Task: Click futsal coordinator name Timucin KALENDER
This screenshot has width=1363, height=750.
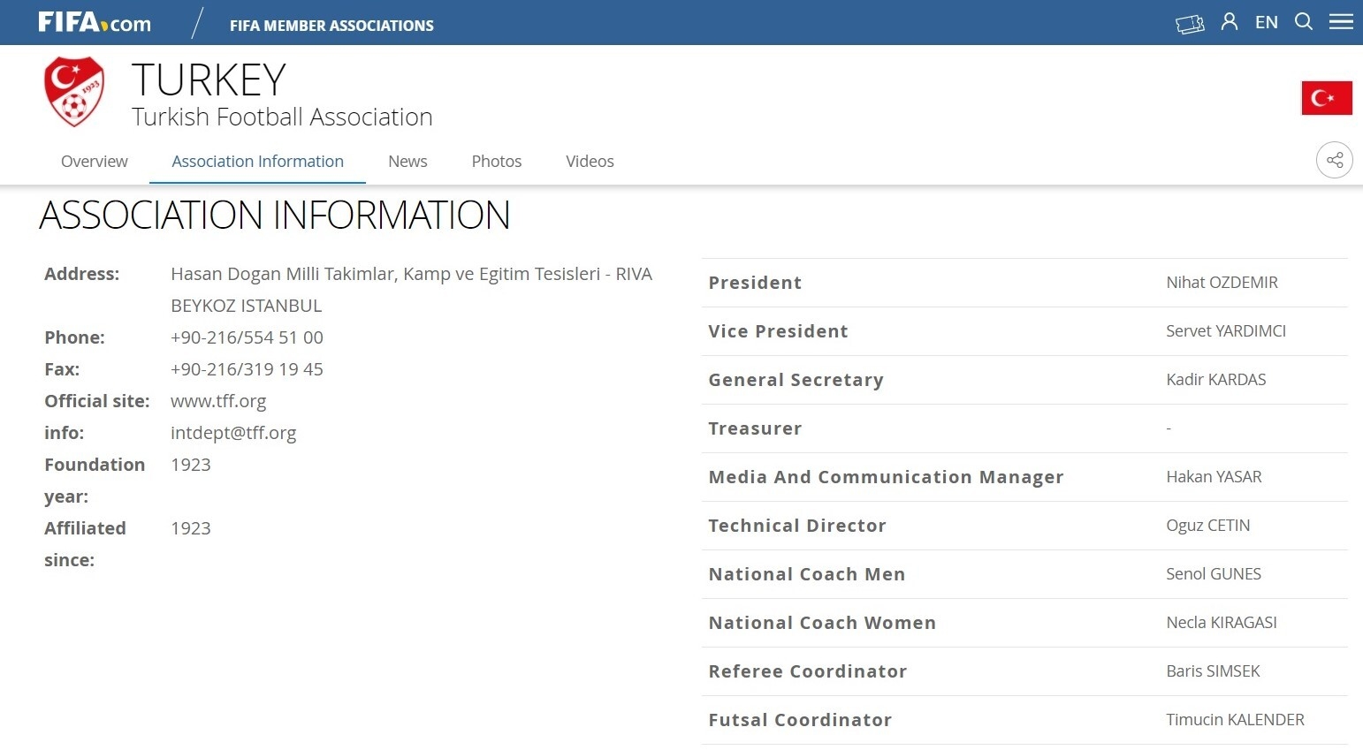Action: pyautogui.click(x=1235, y=720)
